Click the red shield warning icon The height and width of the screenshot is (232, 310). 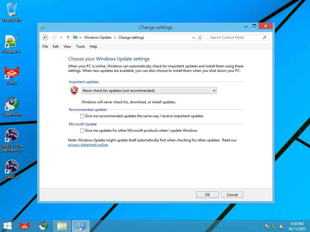[74, 91]
